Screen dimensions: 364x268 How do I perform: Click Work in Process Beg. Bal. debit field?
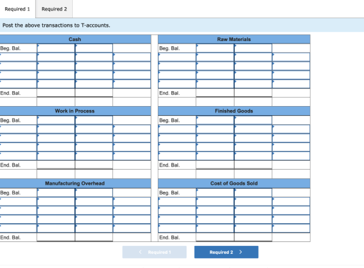pyautogui.click(x=56, y=120)
